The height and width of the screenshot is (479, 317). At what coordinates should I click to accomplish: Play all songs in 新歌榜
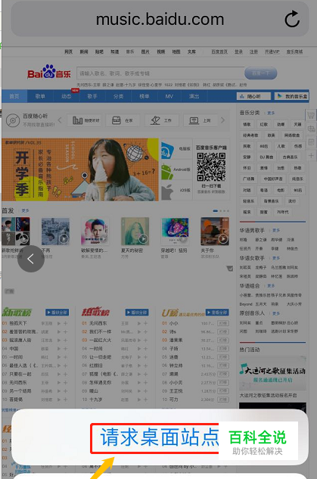(x=57, y=313)
